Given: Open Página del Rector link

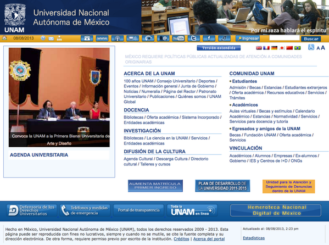Looking at the screenshot, I should (180, 92).
